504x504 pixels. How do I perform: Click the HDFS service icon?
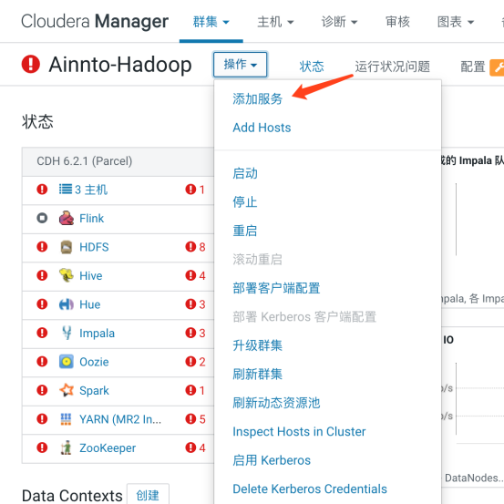tap(67, 247)
